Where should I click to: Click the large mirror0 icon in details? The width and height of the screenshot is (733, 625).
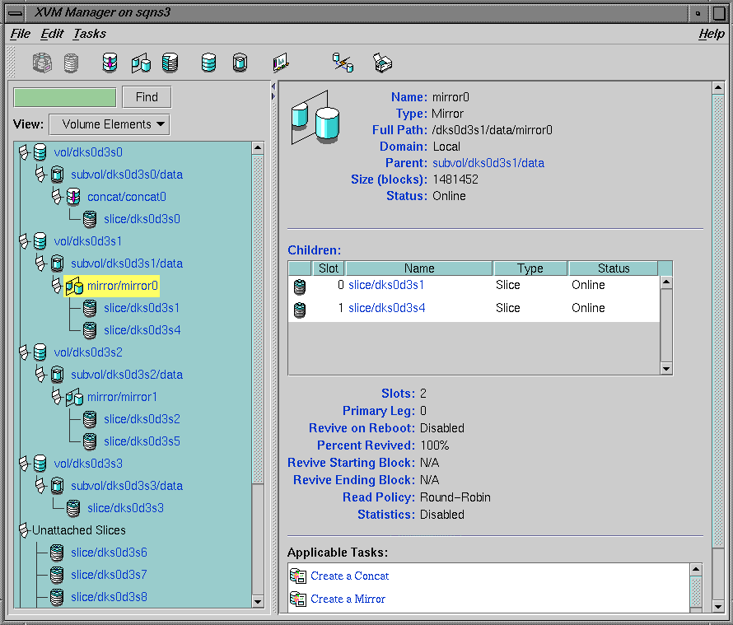(x=314, y=119)
